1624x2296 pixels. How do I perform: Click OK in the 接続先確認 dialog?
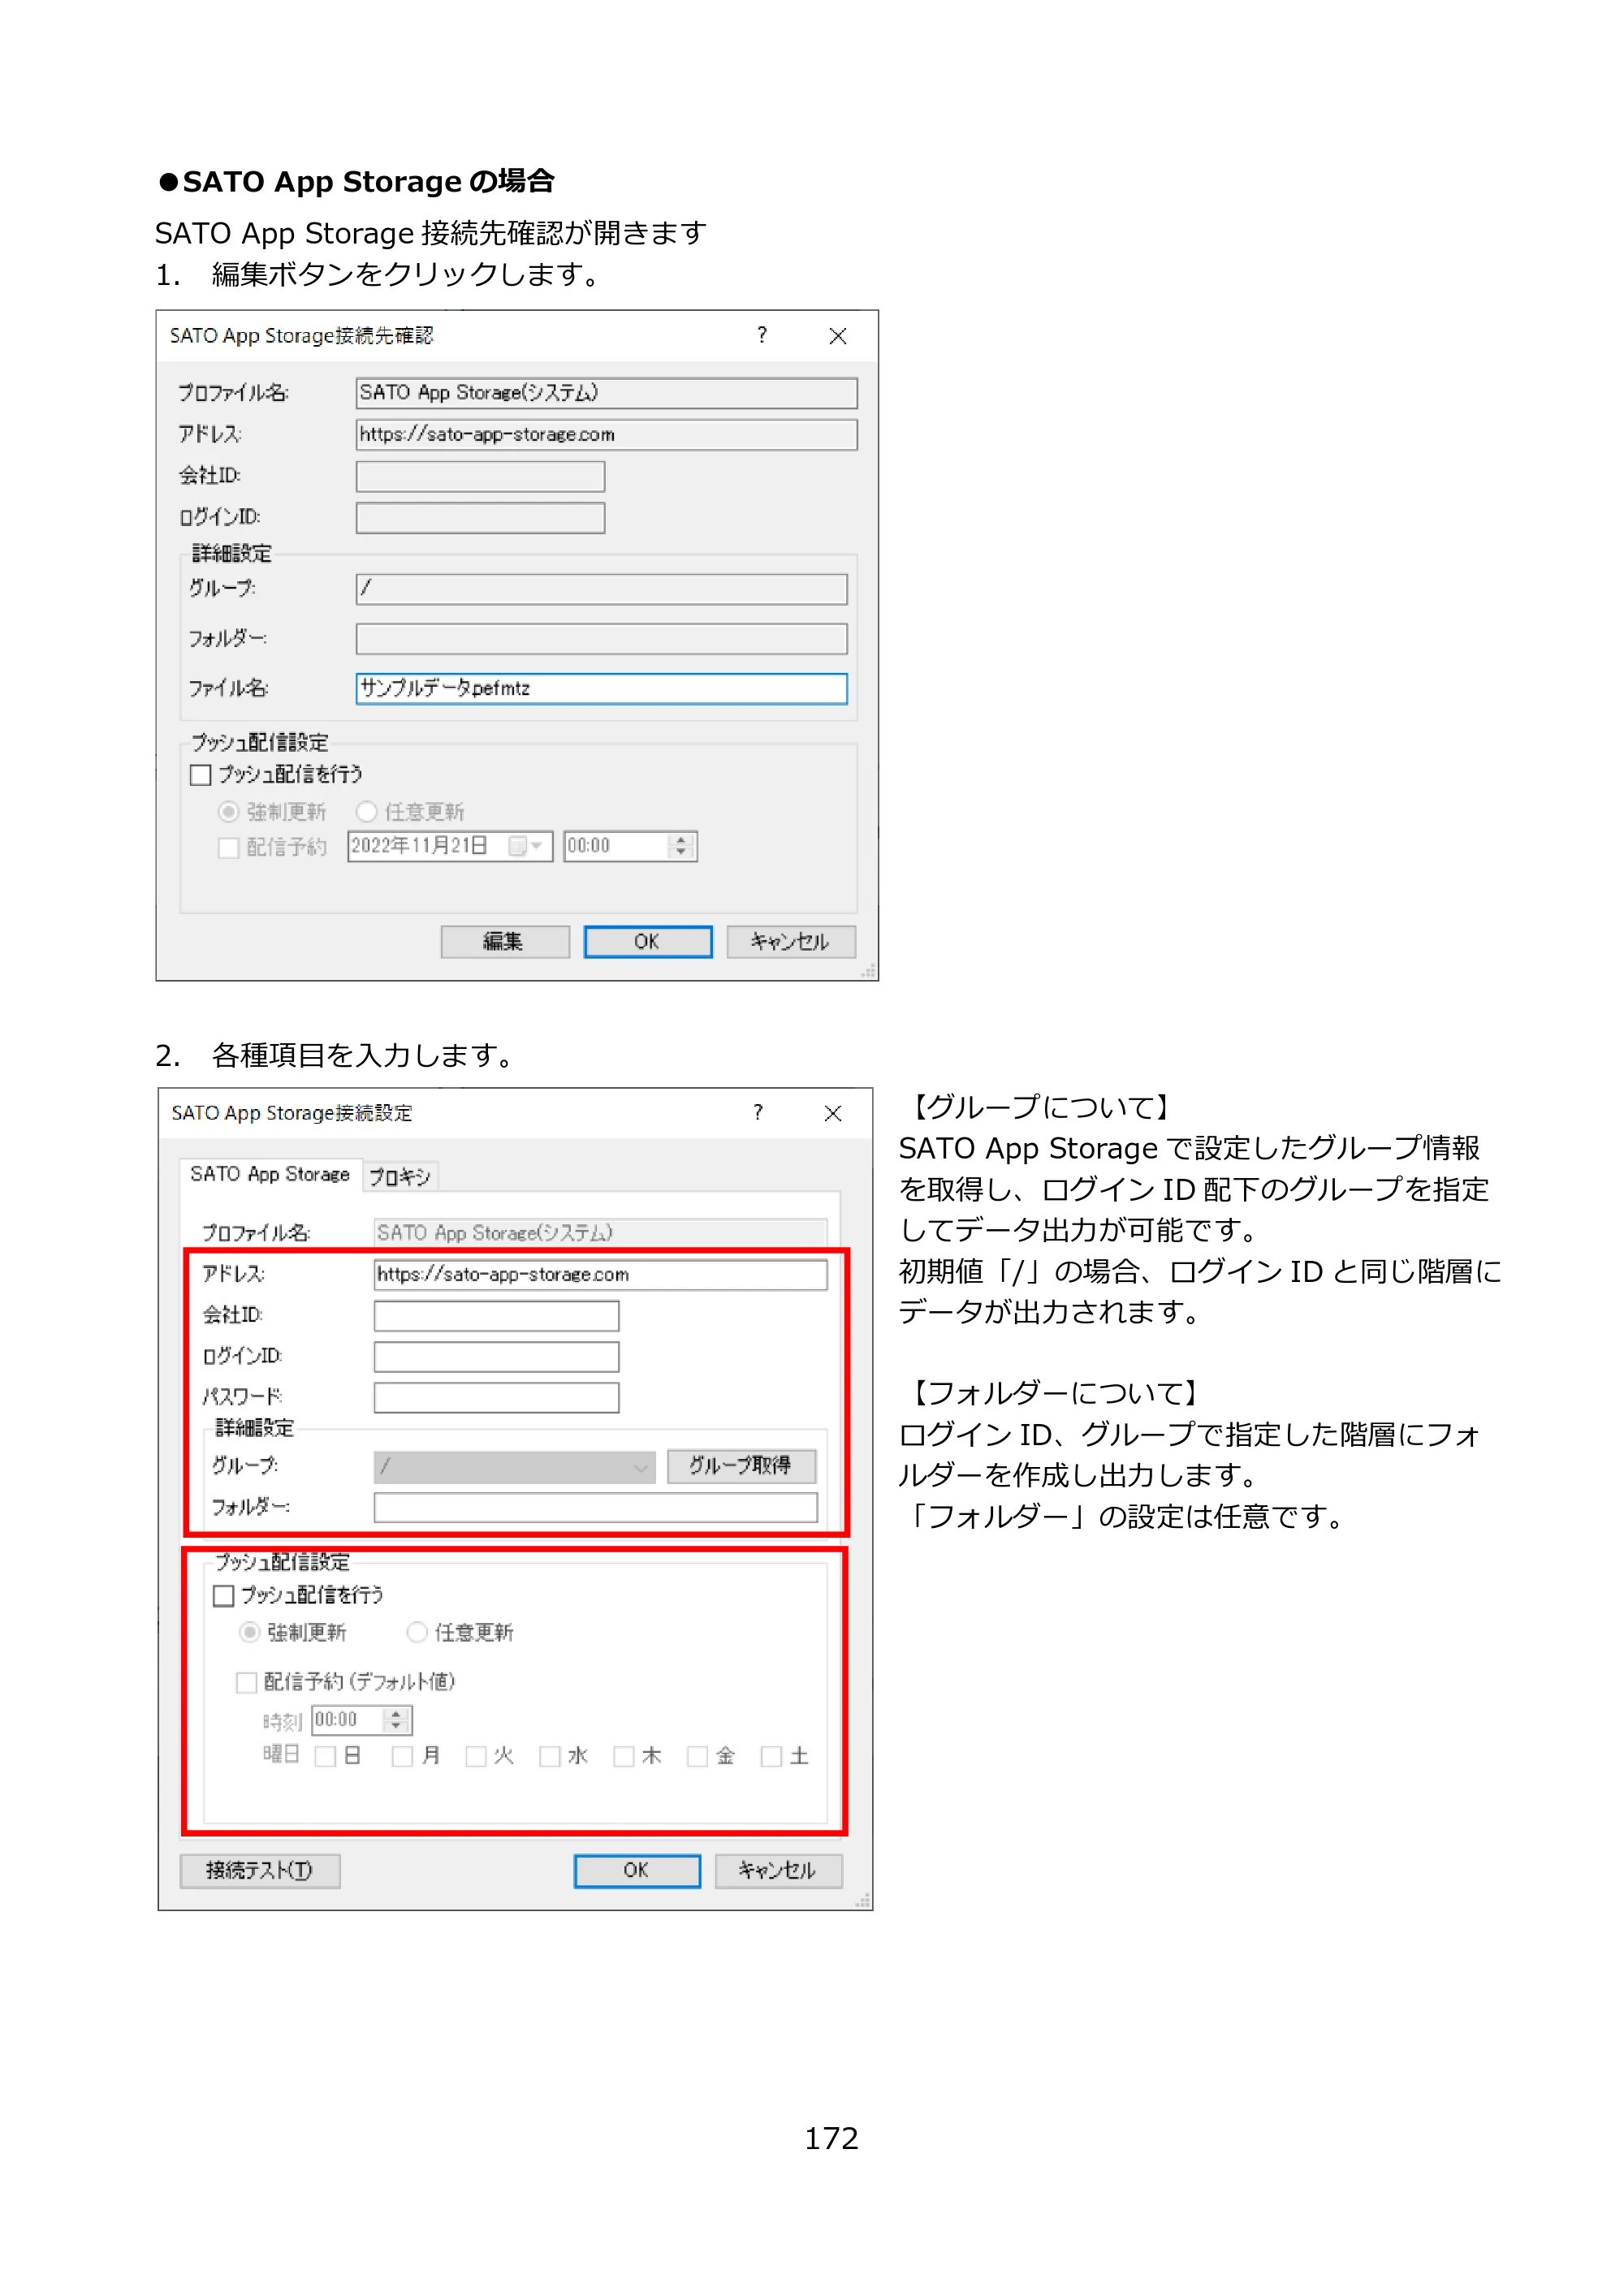pyautogui.click(x=648, y=941)
